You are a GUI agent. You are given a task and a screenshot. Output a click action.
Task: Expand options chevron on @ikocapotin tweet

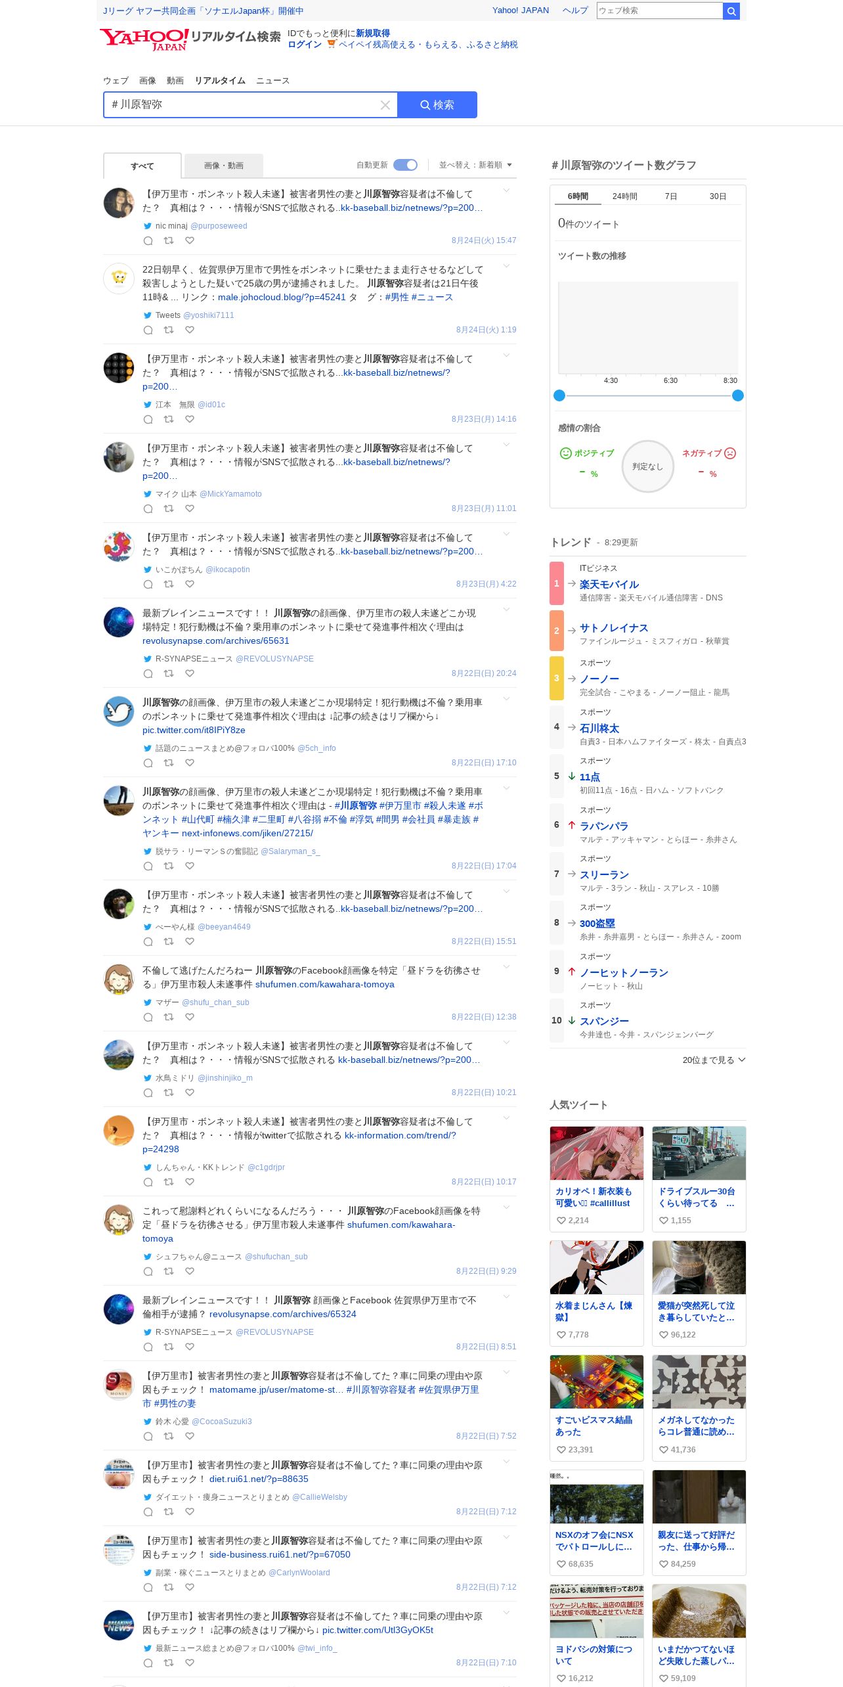[506, 534]
